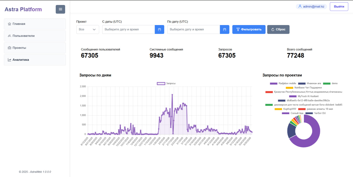The width and height of the screenshot is (353, 177).
Task: Click the user avatar icon by admin@mail.kz
Action: coord(300,7)
